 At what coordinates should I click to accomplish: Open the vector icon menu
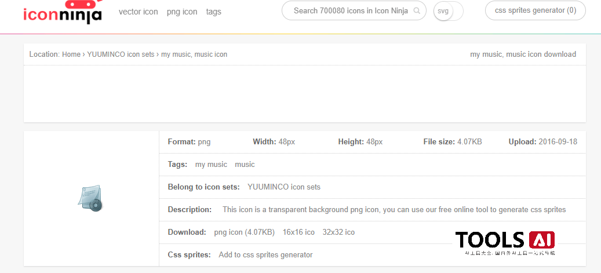point(138,12)
